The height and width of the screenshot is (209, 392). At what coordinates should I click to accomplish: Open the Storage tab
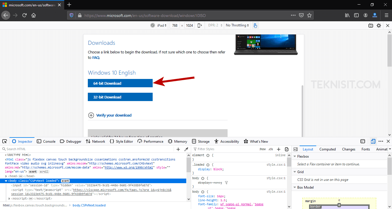click(201, 141)
